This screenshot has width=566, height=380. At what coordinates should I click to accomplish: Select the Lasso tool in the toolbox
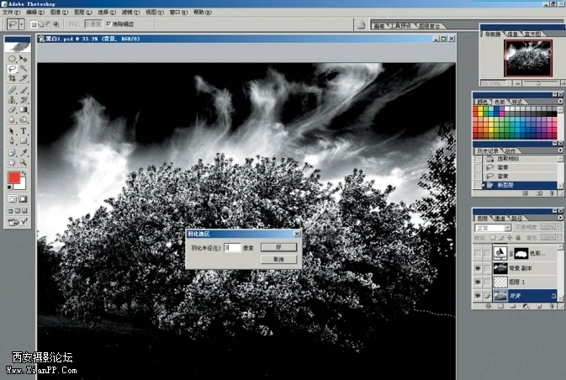point(12,68)
